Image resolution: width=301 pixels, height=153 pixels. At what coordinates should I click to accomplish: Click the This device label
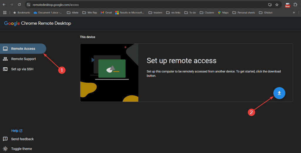88,37
